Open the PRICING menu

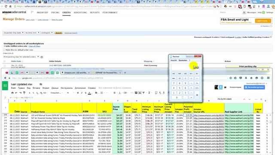coord(55,12)
